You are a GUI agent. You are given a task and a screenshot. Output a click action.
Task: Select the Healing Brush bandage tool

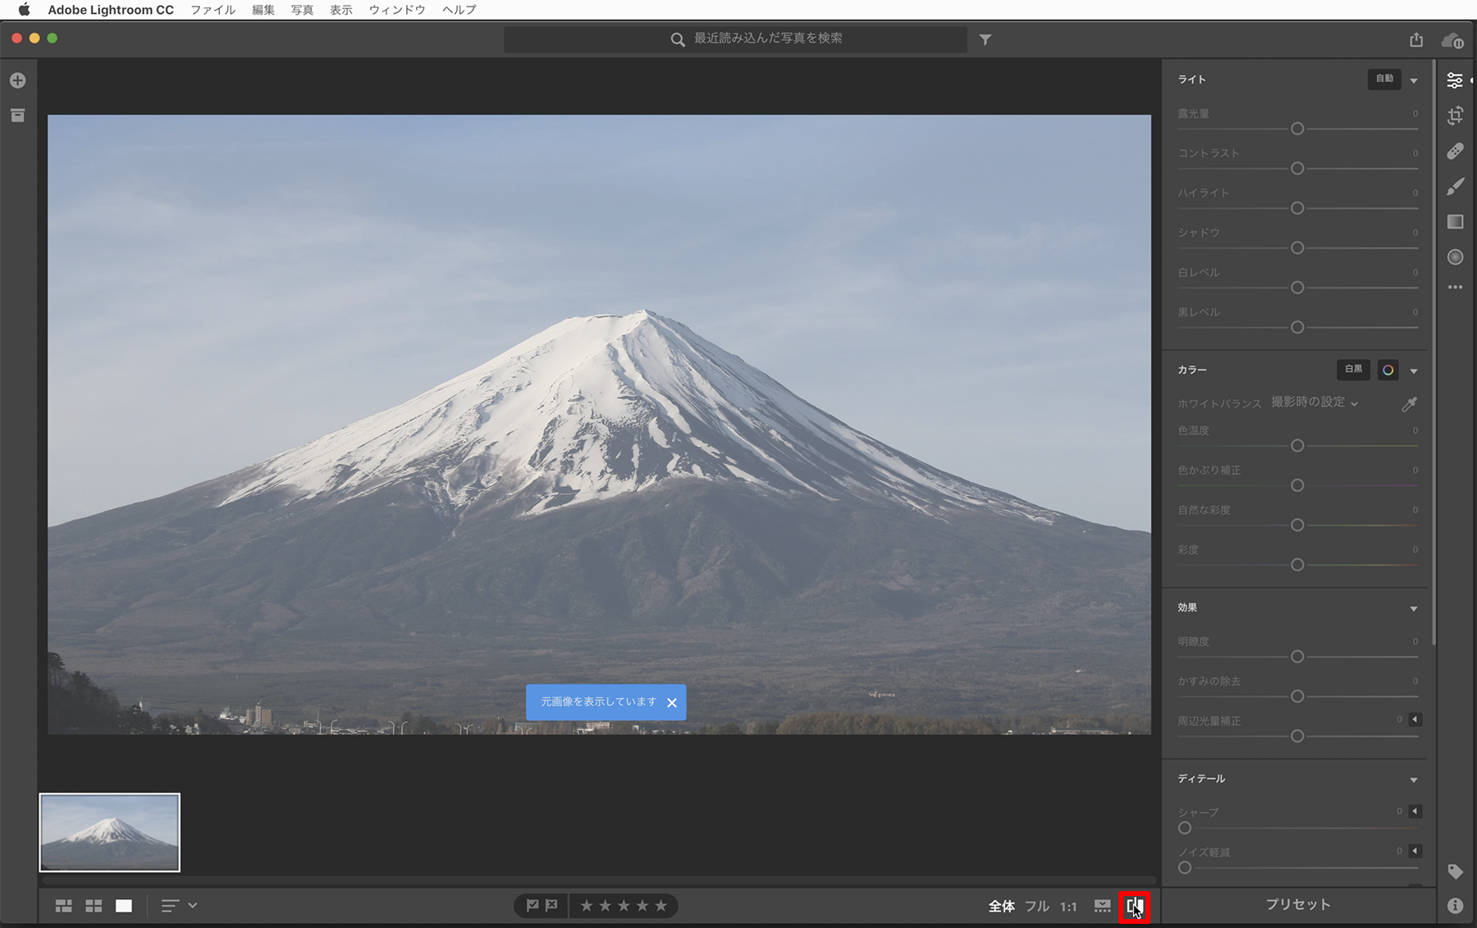(1455, 152)
